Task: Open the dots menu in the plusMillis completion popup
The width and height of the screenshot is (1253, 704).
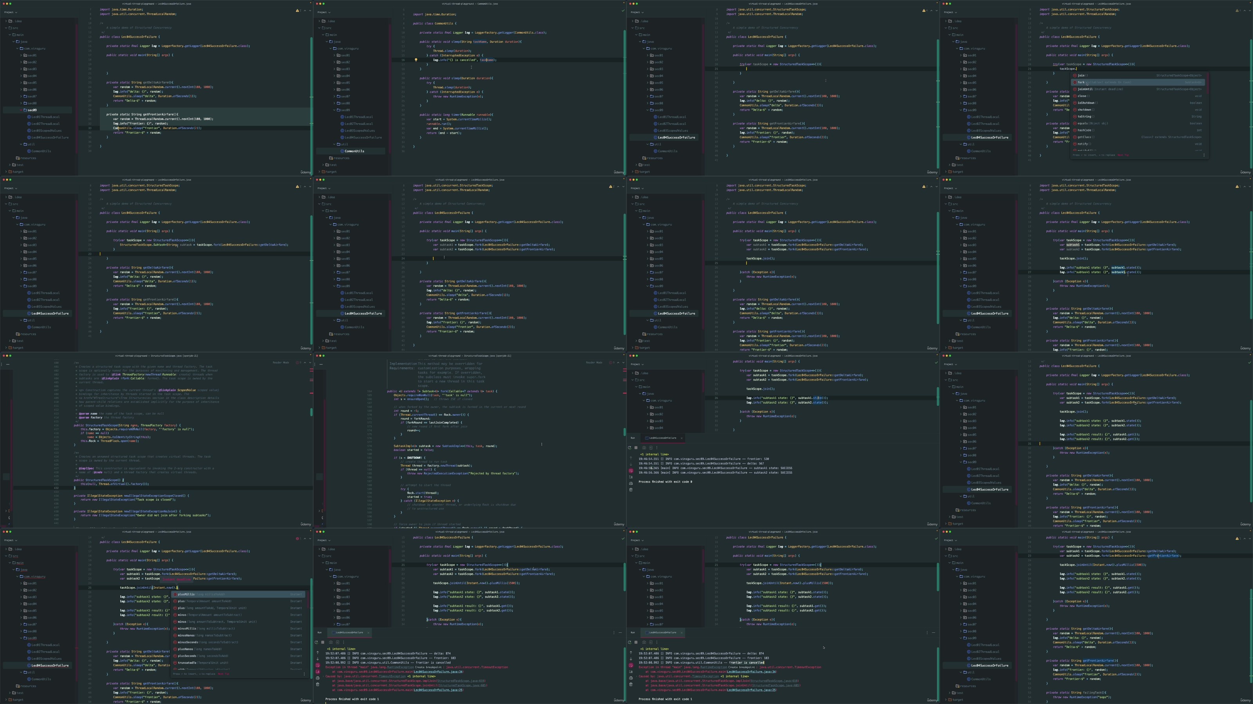Action: point(305,674)
